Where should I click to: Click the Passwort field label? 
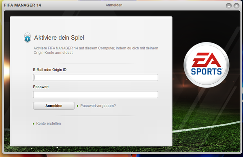click(41, 87)
